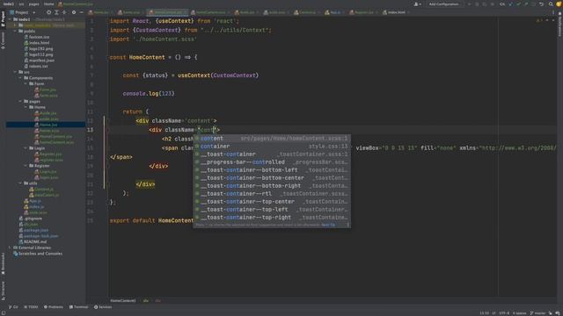The height and width of the screenshot is (316, 563).
Task: Open the account dropdown icon near Add Configuration
Action: pyautogui.click(x=417, y=4)
